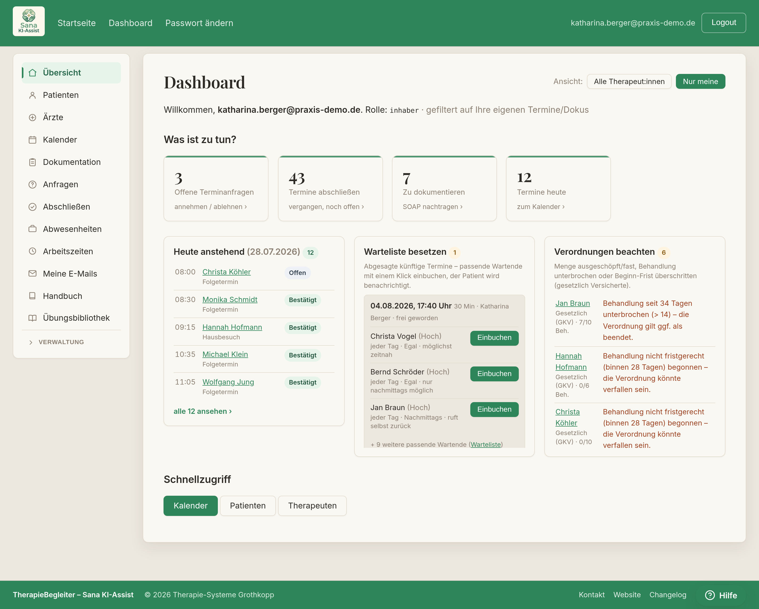Click the Patienten person icon
This screenshot has height=609, width=759.
[x=32, y=95]
